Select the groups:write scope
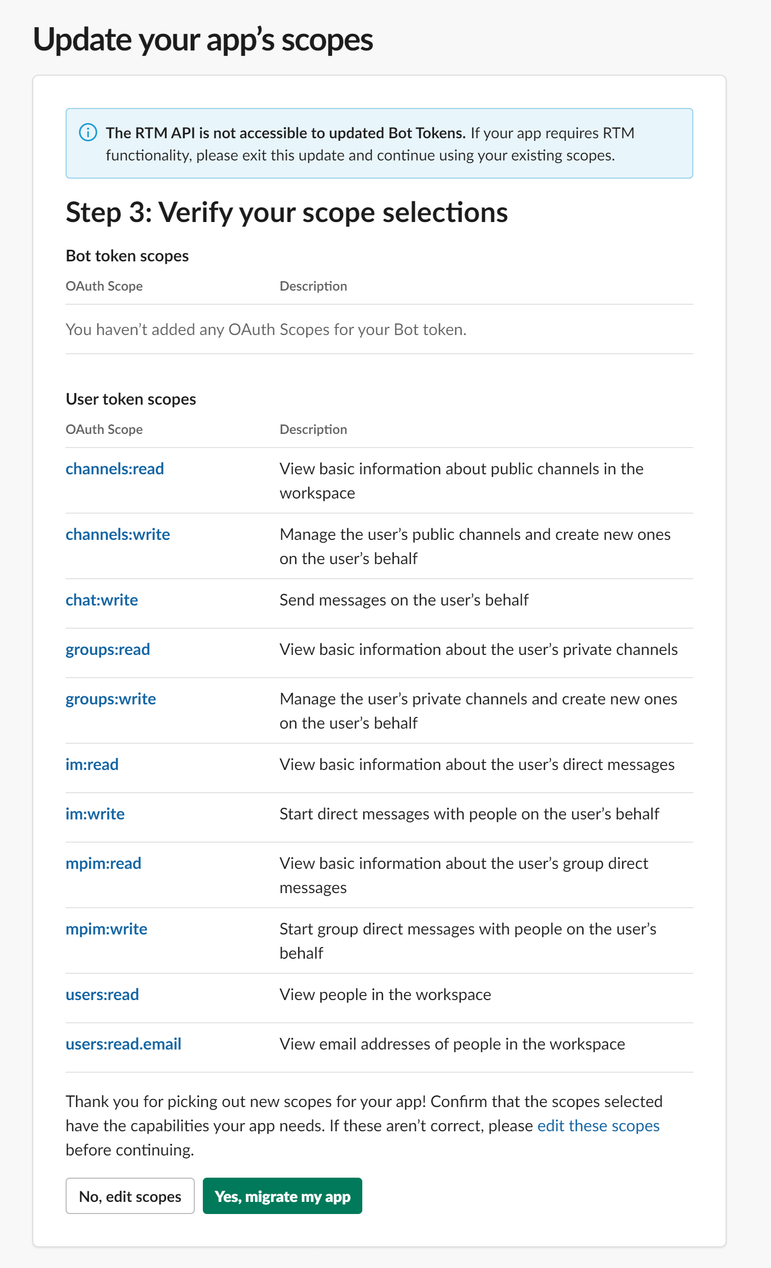This screenshot has width=771, height=1268. click(110, 698)
